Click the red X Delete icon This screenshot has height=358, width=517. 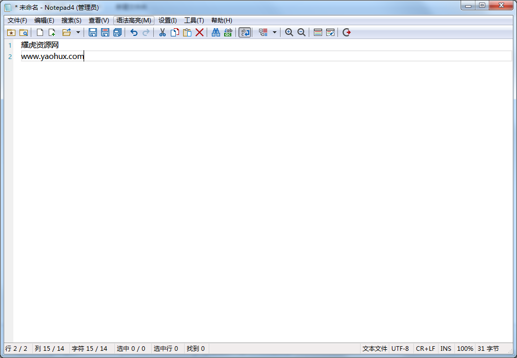[x=200, y=32]
